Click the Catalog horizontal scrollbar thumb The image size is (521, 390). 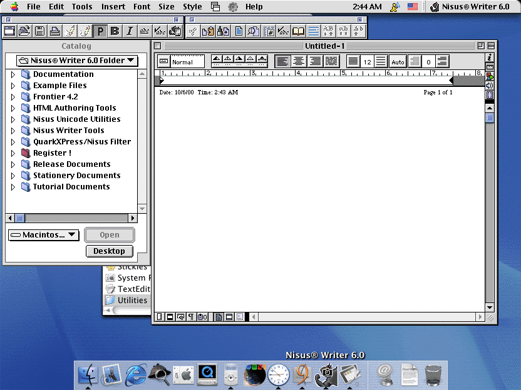20,218
